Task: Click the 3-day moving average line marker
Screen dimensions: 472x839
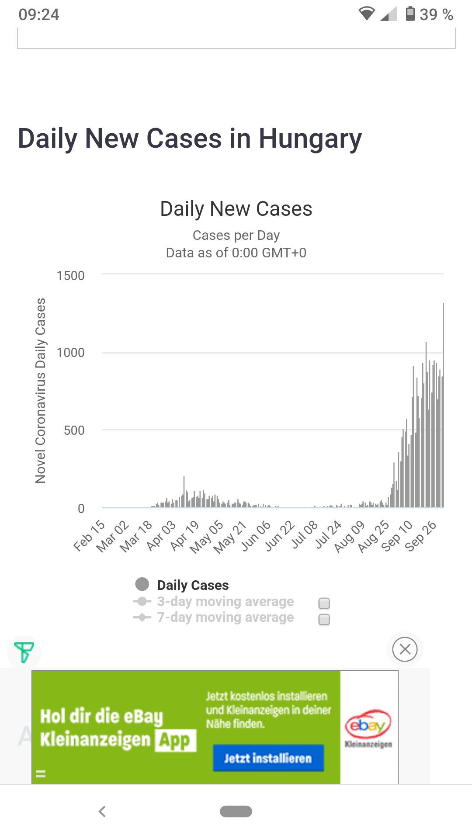Action: point(142,602)
